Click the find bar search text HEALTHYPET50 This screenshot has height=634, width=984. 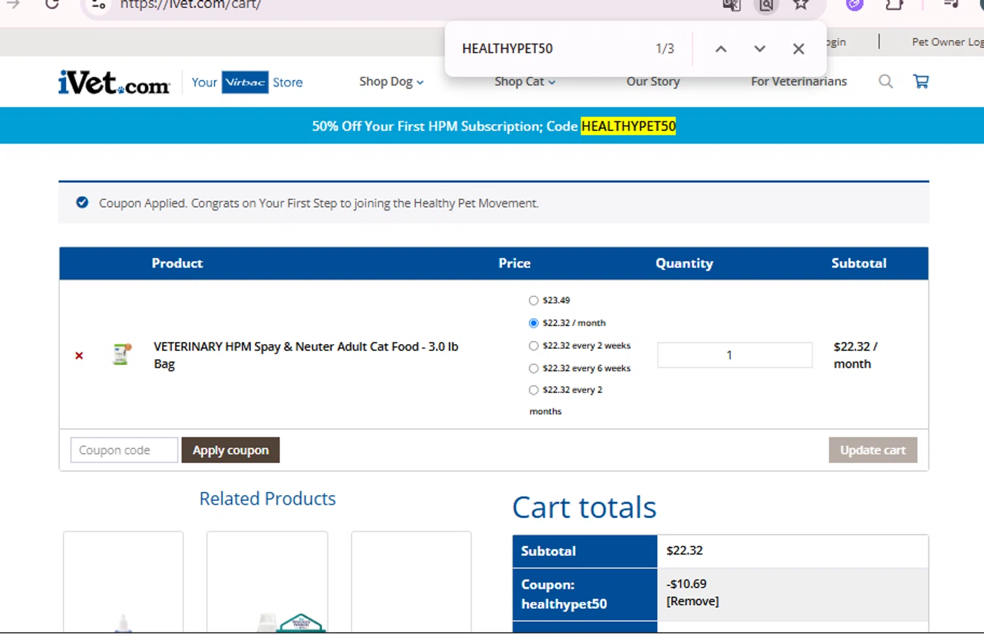[507, 49]
